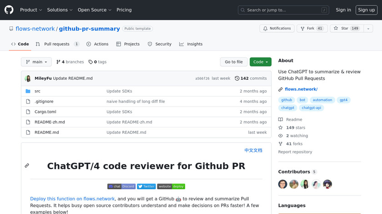The image size is (382, 214).
Task: Select the bot topic tag
Action: pos(302,100)
